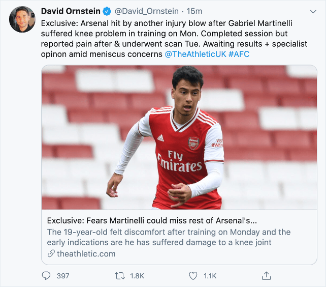The image size is (326, 287).
Task: Open the 15m tweet timestamp
Action: coord(194,11)
